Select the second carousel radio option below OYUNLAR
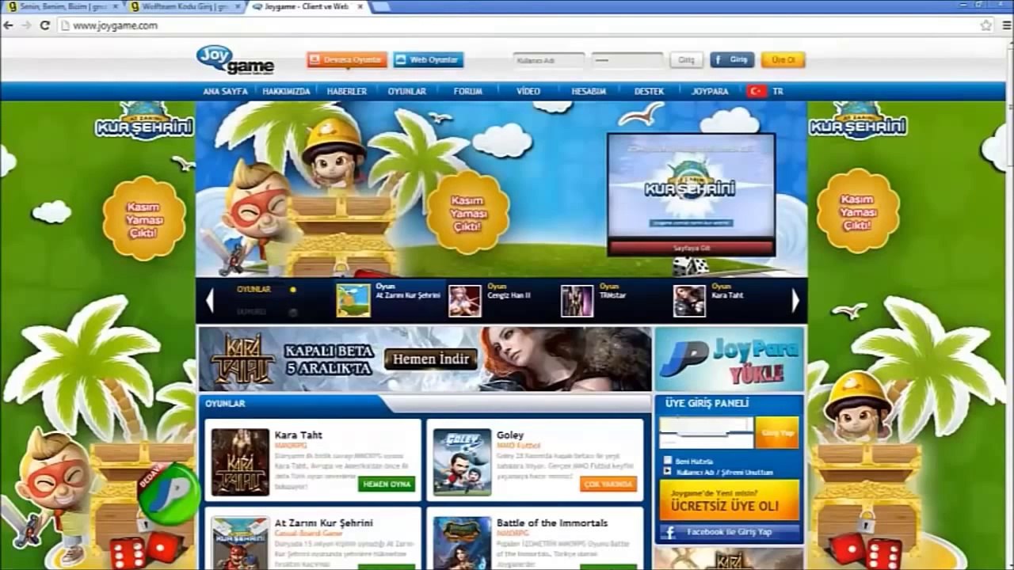 tap(293, 312)
